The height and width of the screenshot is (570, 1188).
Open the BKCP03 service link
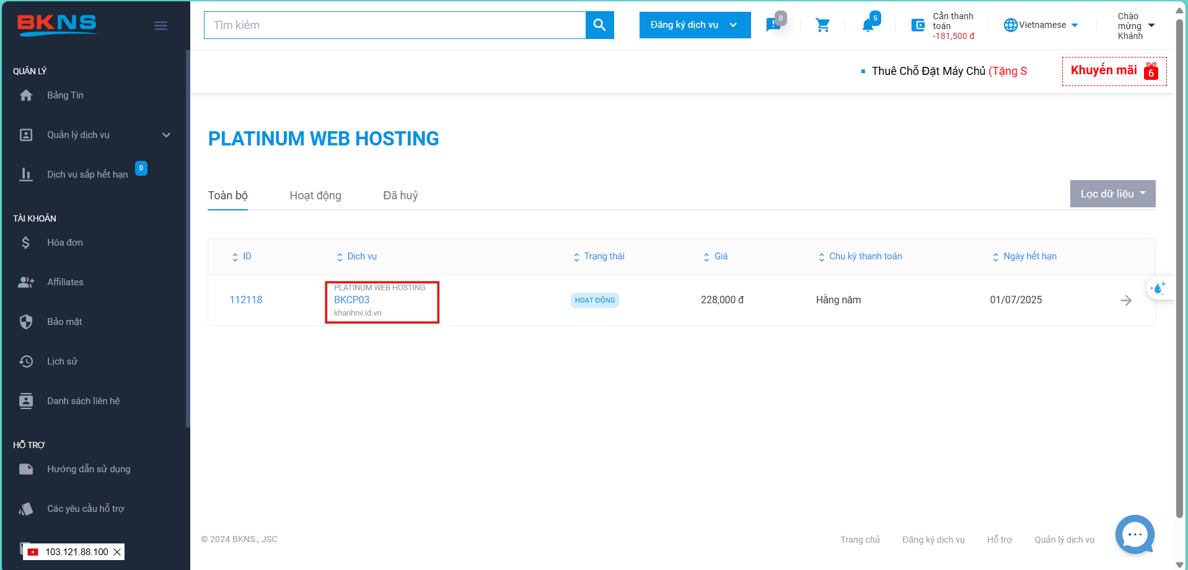(351, 300)
